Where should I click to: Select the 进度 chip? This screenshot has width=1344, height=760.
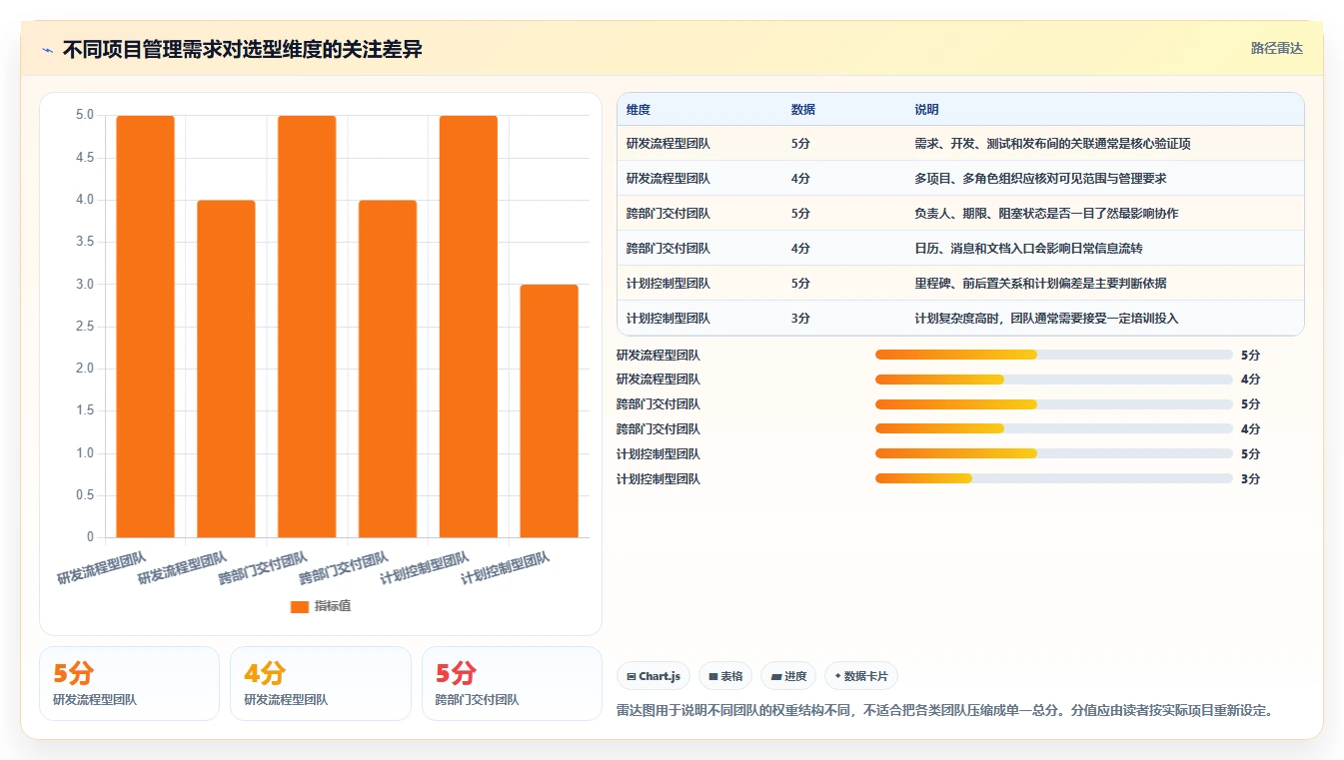[788, 676]
